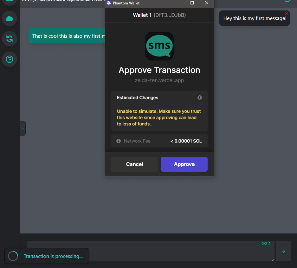Send the message with the arrow icon
This screenshot has height=268, width=297.
[x=283, y=251]
